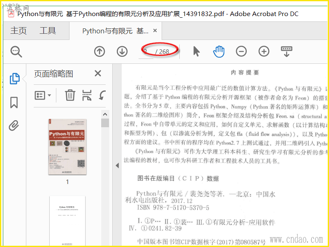Click the thumbnail page label 1

point(67,182)
